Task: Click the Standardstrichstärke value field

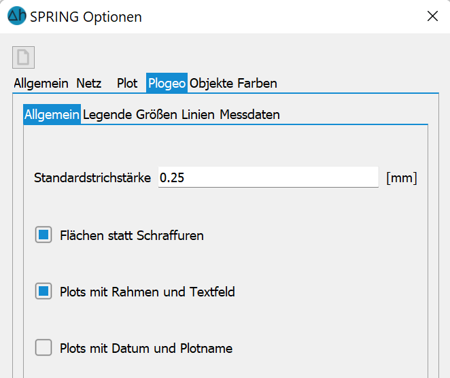Action: click(x=269, y=177)
